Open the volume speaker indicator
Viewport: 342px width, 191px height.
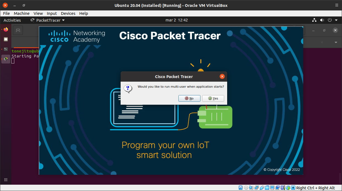coord(322,20)
